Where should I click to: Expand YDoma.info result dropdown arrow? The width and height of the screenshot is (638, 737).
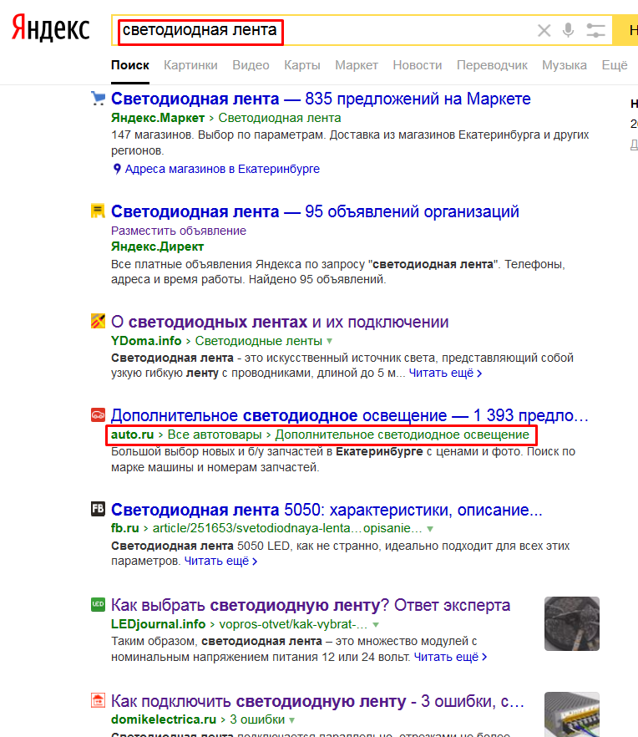(329, 341)
